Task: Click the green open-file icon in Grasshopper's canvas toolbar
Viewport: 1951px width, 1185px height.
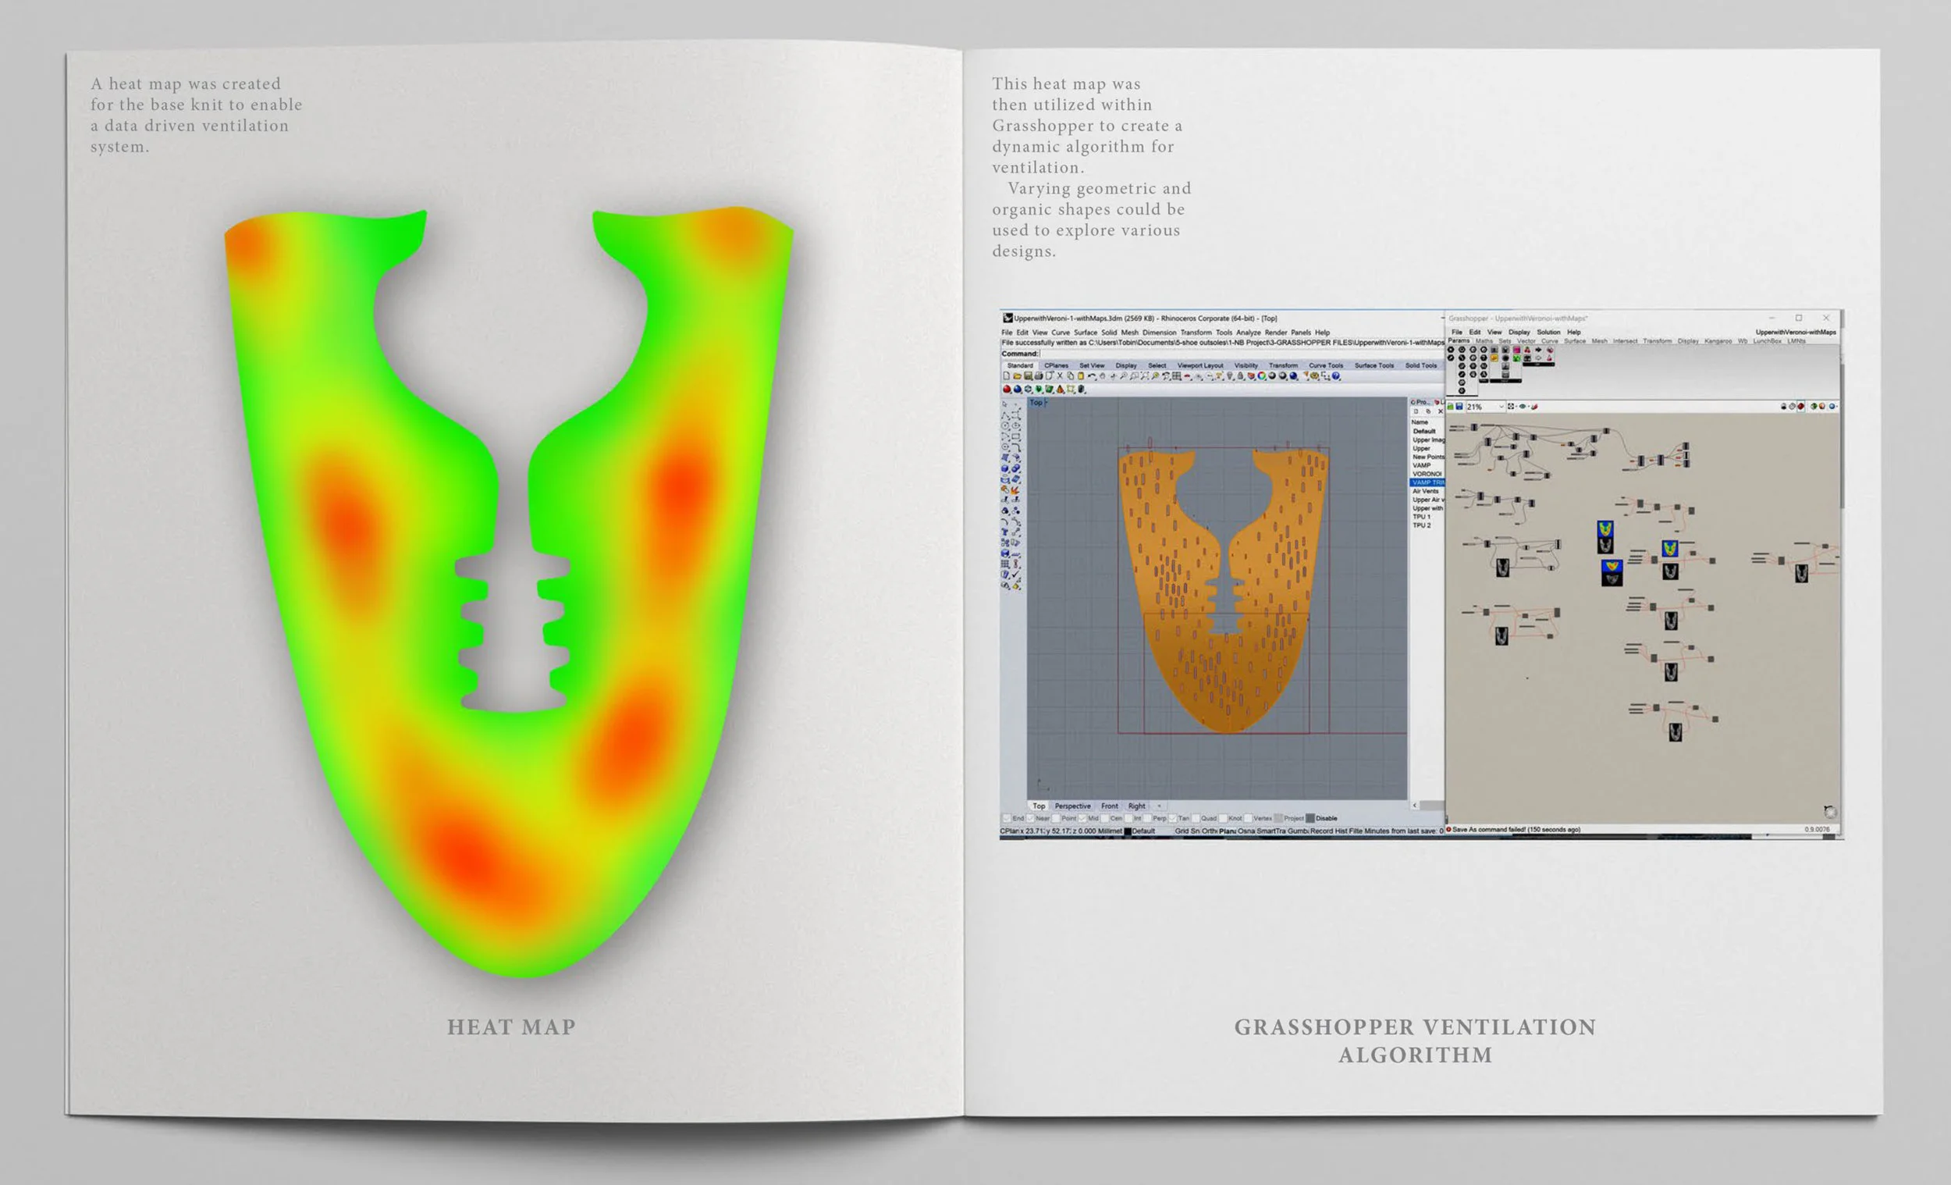Action: [x=1451, y=407]
